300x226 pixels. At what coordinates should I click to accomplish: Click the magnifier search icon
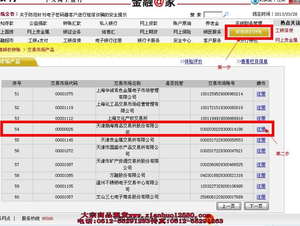click(226, 15)
